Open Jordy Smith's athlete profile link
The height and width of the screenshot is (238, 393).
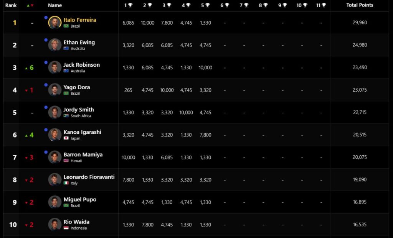[79, 110]
